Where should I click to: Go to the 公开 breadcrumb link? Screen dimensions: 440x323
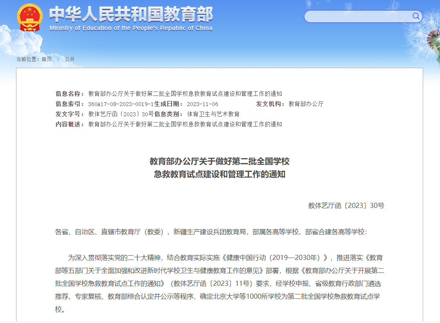coord(69,59)
